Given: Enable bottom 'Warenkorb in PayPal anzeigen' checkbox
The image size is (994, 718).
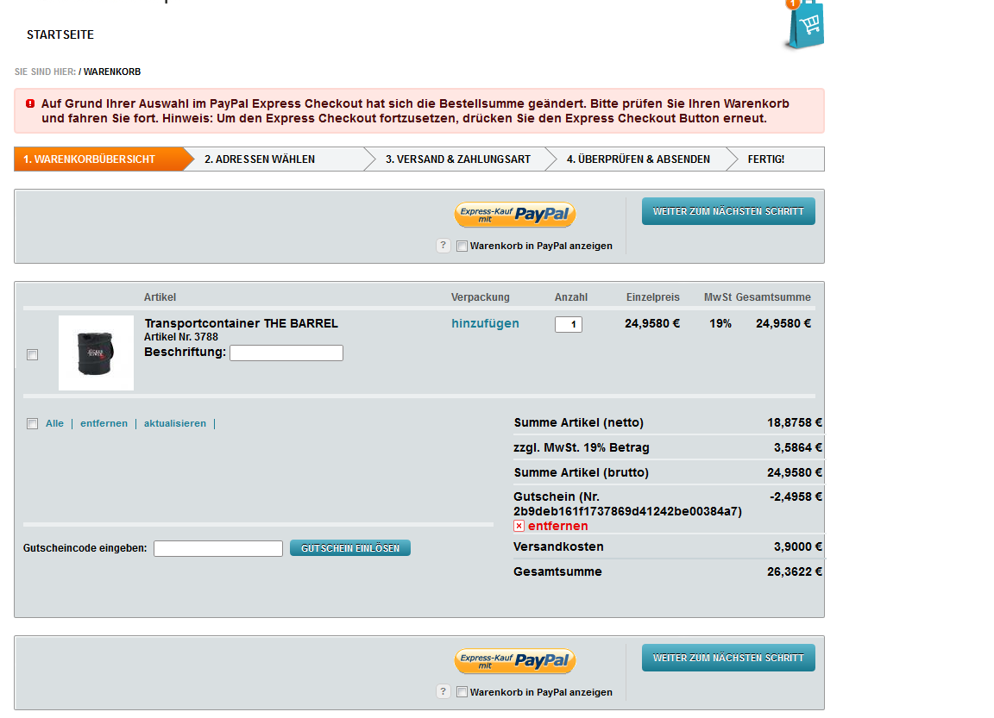Looking at the screenshot, I should pos(462,692).
